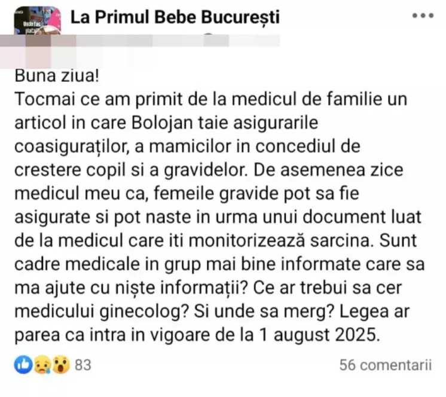The image size is (446, 397).
Task: Click the blue Like reaction icon
Action: click(x=23, y=364)
